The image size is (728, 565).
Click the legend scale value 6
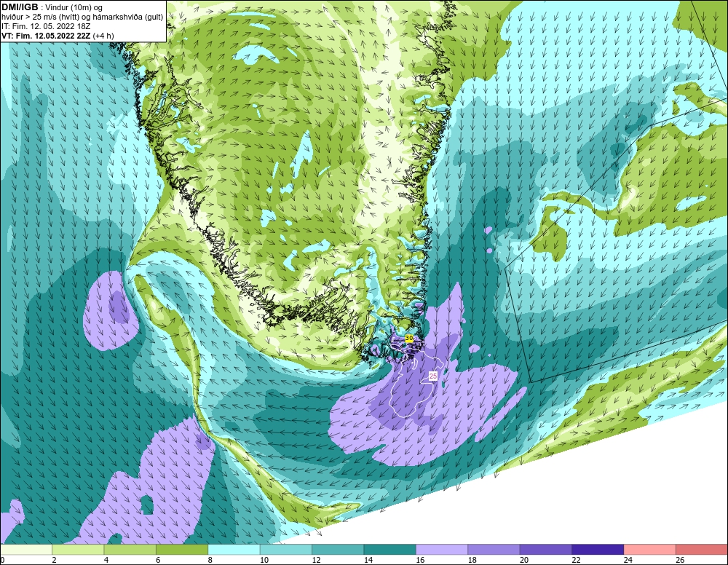coord(158,560)
